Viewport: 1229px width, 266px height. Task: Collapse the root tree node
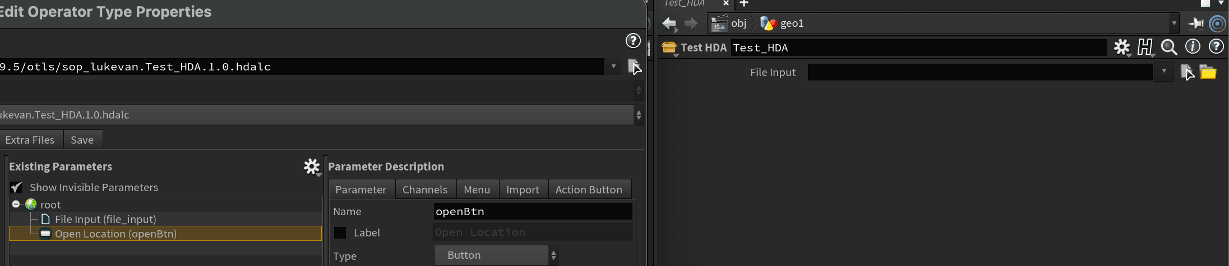point(16,205)
